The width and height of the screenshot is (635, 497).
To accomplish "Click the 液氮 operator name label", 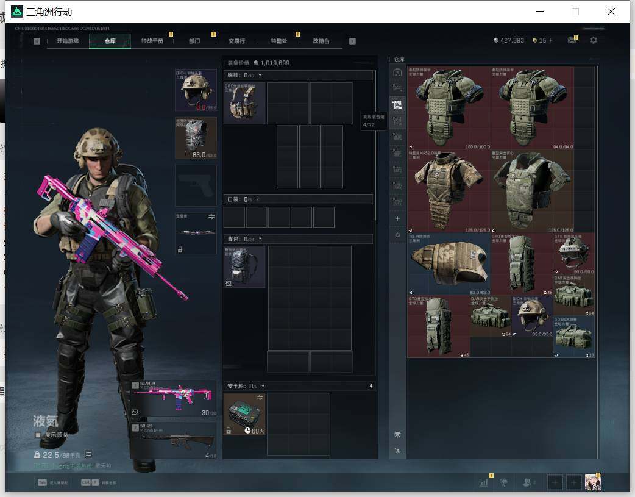I will coord(46,421).
